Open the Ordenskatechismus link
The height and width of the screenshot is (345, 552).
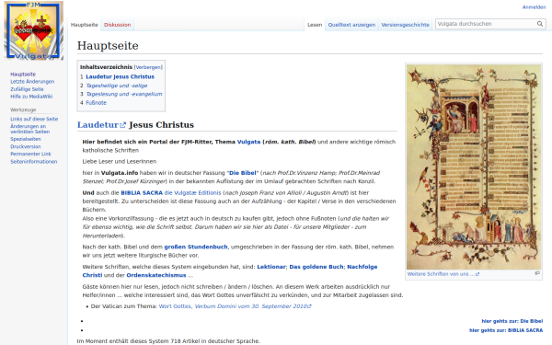coord(156,275)
